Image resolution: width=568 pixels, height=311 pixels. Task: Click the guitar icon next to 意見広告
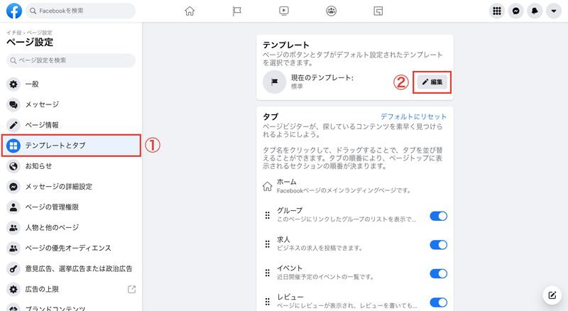pyautogui.click(x=13, y=268)
